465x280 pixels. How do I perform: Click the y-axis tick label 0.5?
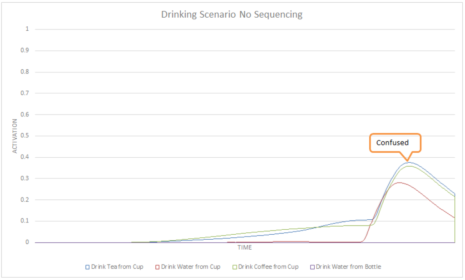[x=25, y=136]
